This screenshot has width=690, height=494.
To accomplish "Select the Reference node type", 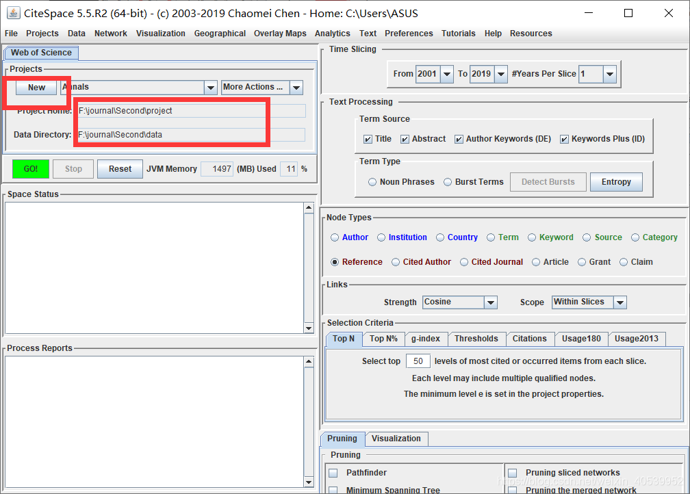I will (x=335, y=262).
